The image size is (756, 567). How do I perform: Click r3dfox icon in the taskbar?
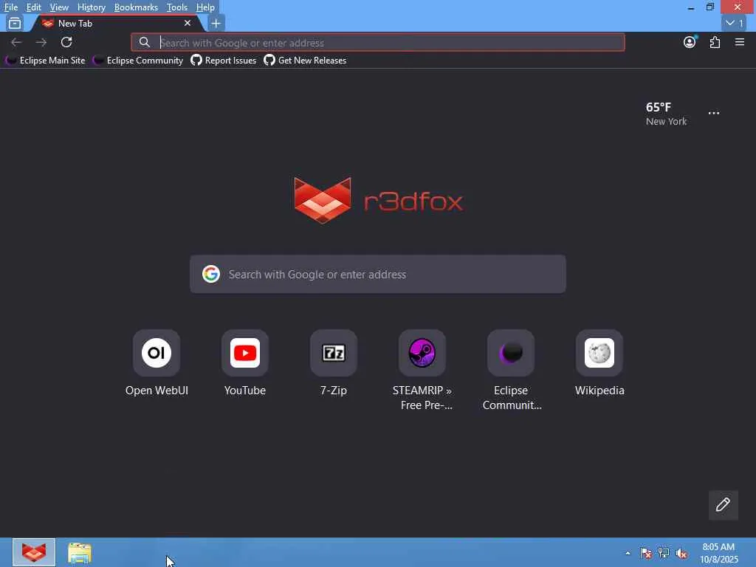(34, 552)
